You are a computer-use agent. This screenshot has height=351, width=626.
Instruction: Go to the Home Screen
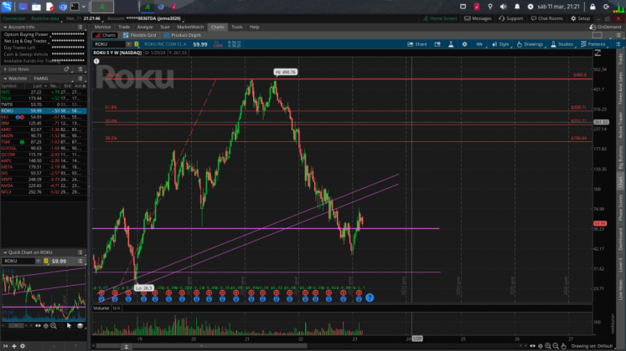(440, 18)
